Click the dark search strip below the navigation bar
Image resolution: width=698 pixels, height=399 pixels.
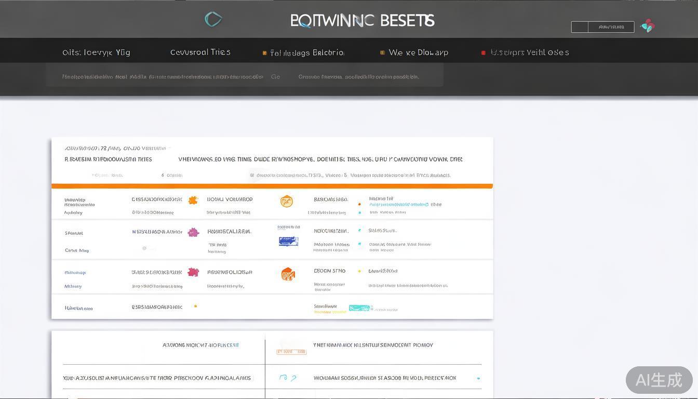click(244, 77)
